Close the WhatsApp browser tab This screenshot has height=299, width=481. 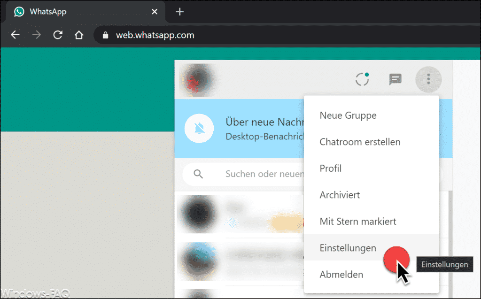155,12
